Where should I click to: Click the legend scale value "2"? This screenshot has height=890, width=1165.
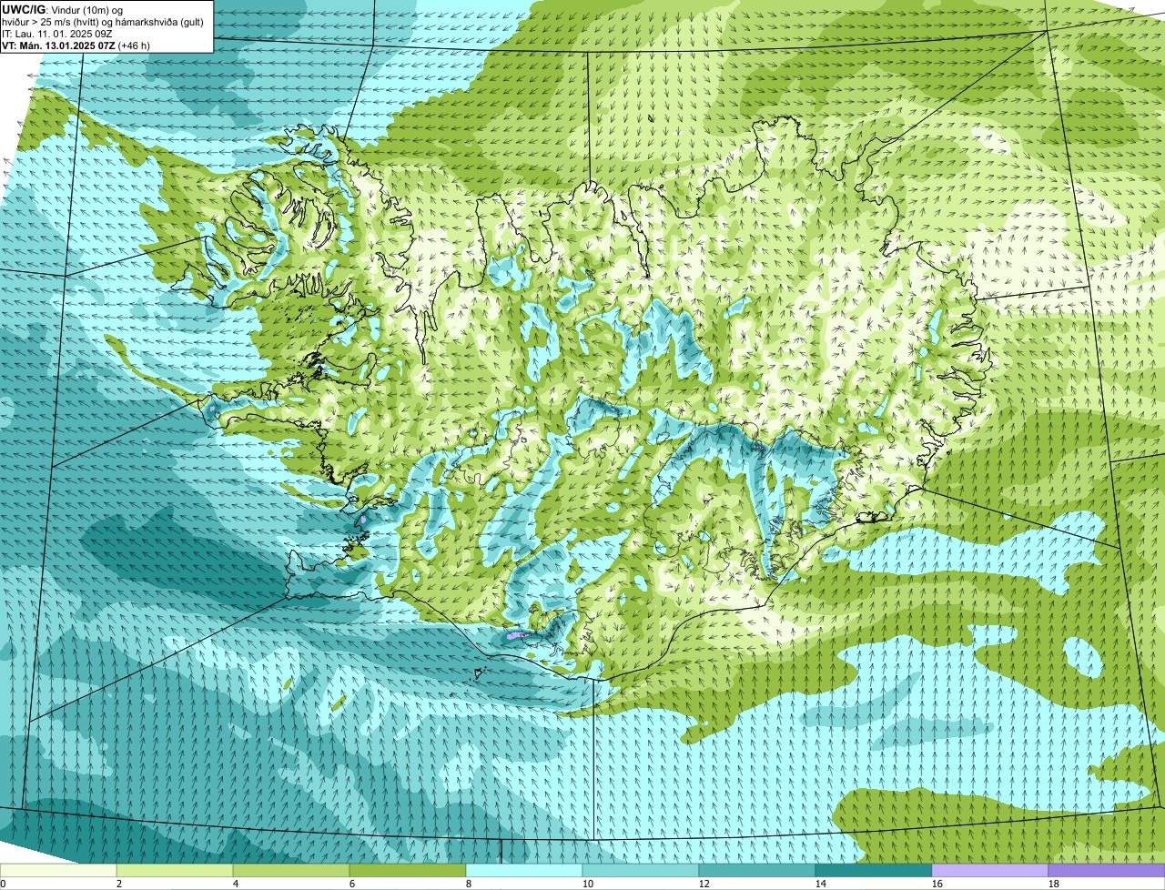click(119, 884)
